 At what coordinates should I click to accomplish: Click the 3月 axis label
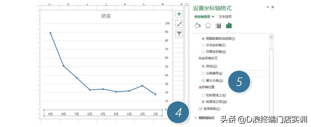[129, 114]
